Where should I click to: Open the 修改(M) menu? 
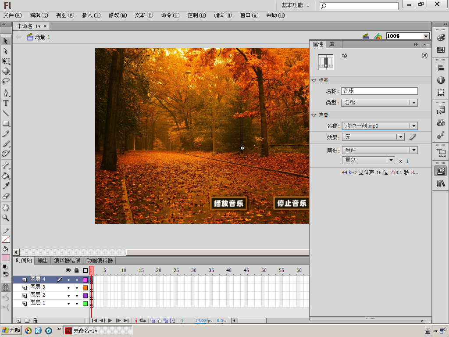118,15
